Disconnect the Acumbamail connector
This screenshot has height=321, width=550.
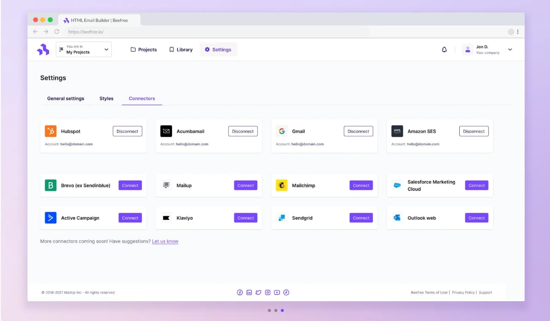click(x=243, y=131)
